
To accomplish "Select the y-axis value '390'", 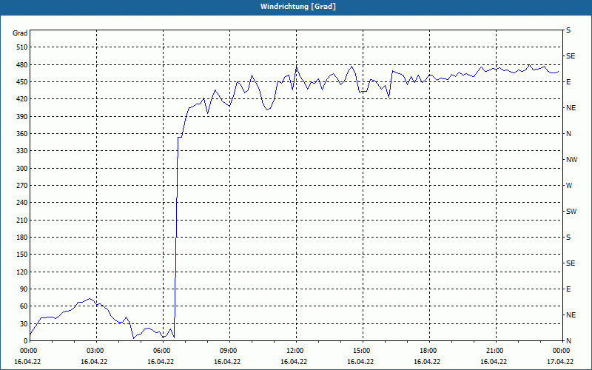I will pos(22,116).
